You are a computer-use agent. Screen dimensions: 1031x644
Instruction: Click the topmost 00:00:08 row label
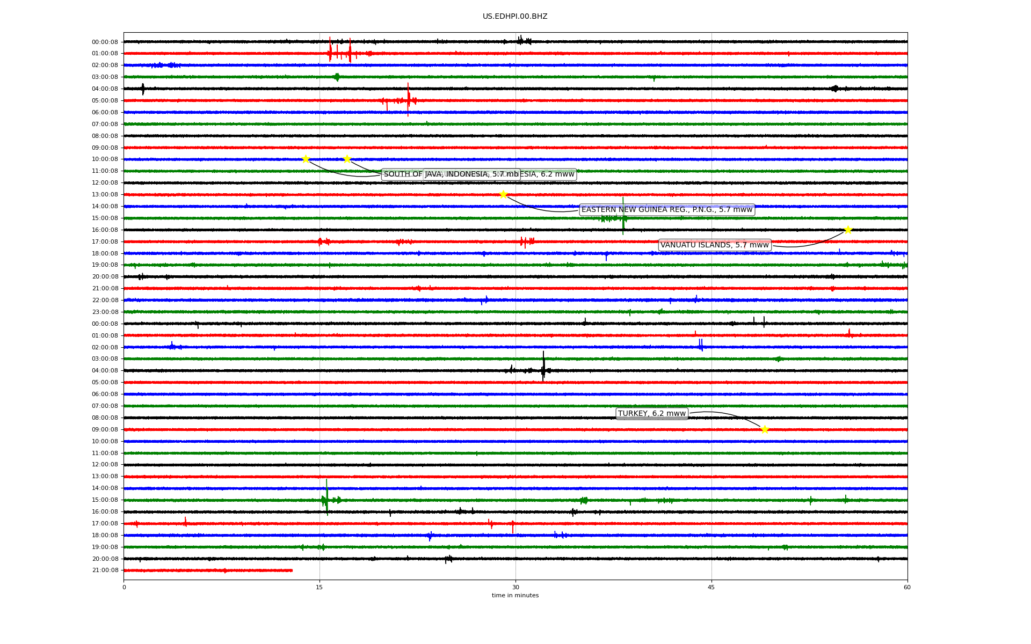105,42
